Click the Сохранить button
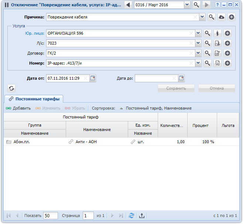Image resolution: width=243 pixels, height=224 pixels. (176, 88)
